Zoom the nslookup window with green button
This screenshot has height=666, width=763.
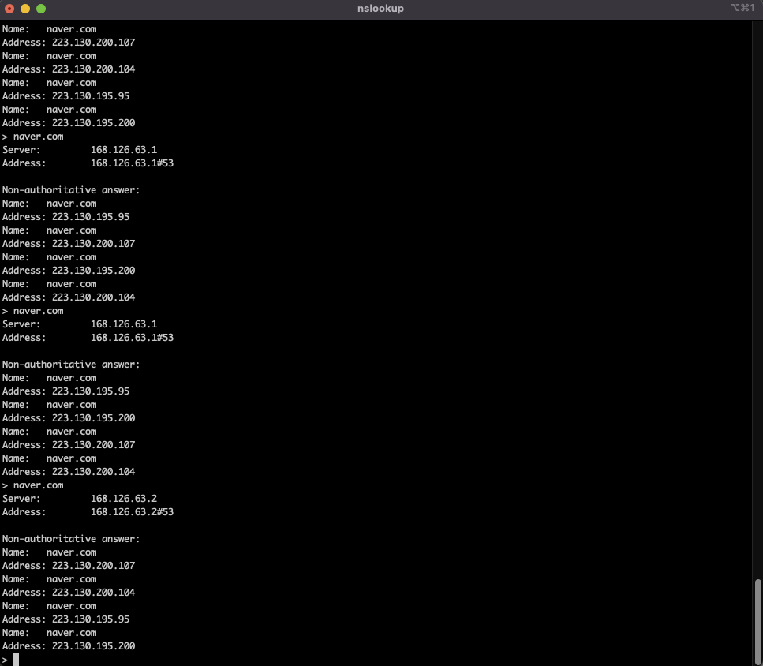[41, 9]
